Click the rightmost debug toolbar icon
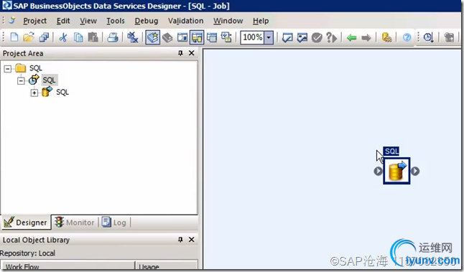Image resolution: width=464 pixels, height=272 pixels. coord(449,37)
